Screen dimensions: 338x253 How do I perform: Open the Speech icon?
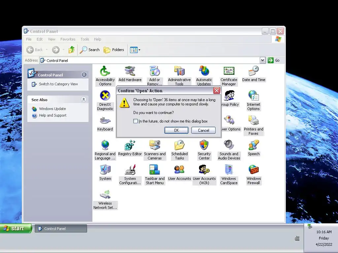pyautogui.click(x=253, y=148)
